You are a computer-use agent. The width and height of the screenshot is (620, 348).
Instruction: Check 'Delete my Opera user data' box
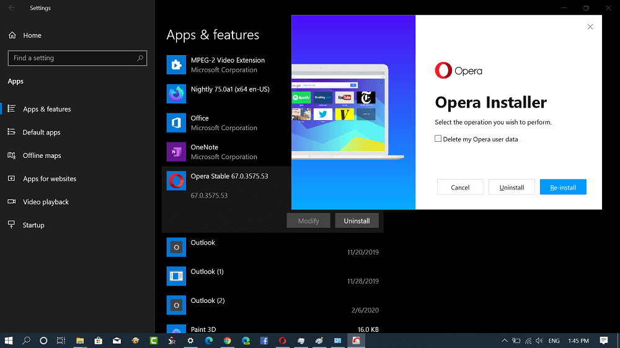[438, 139]
